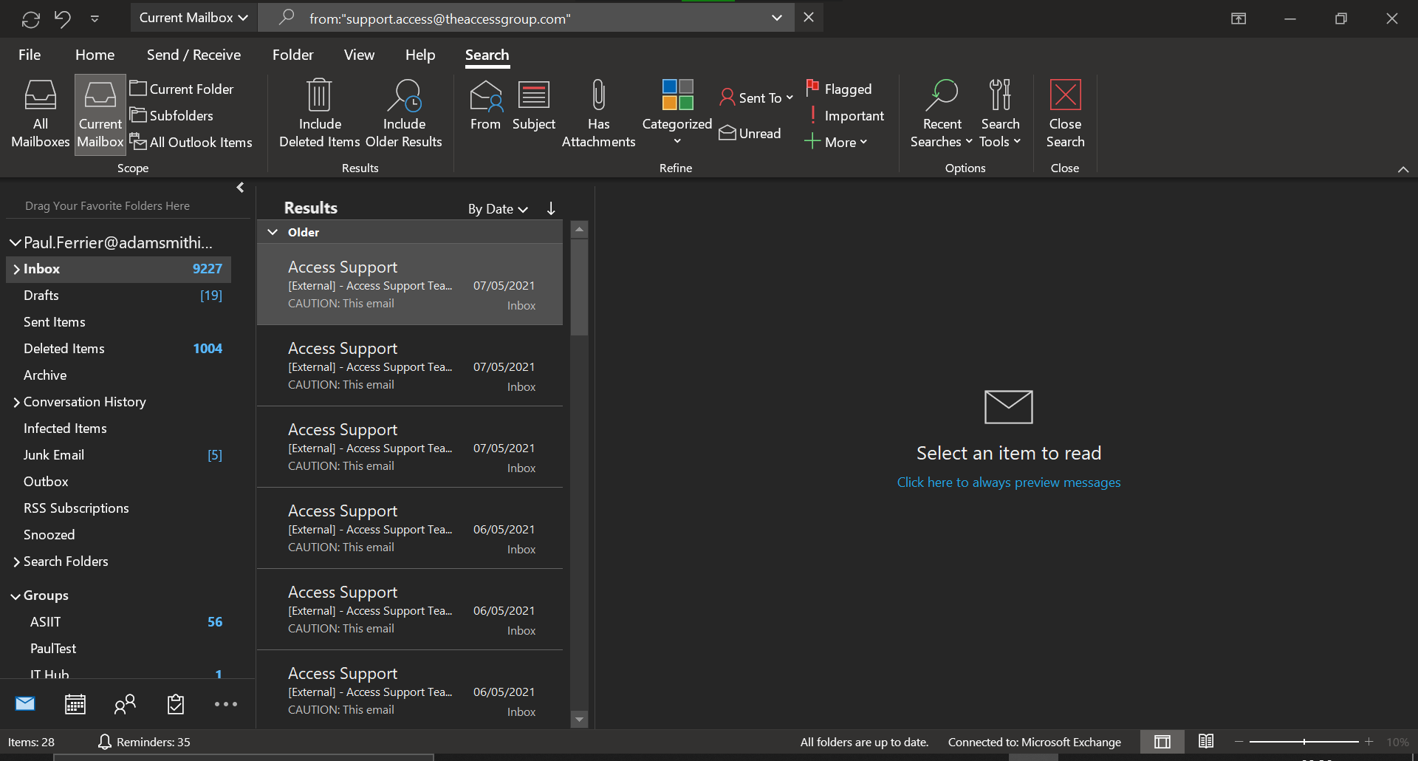Viewport: 1418px width, 761px height.
Task: Open the Sent To filter dropdown
Action: 756,98
